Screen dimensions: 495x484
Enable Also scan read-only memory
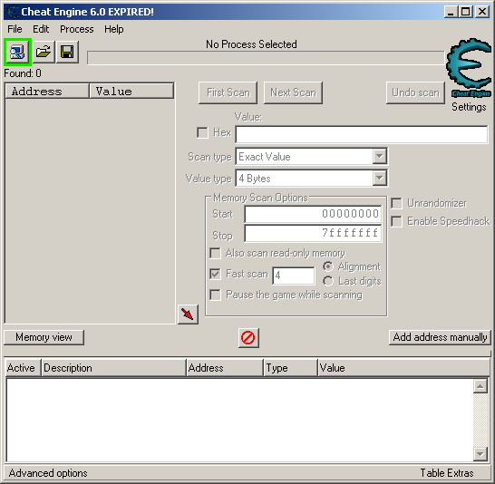(x=215, y=253)
